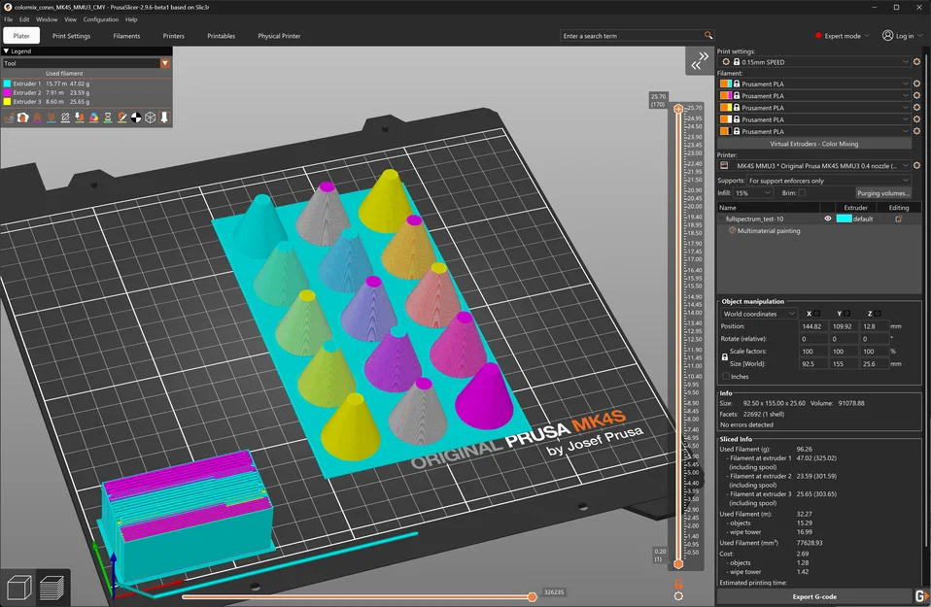Open World coordinates dropdown
This screenshot has width=931, height=607.
coord(758,314)
